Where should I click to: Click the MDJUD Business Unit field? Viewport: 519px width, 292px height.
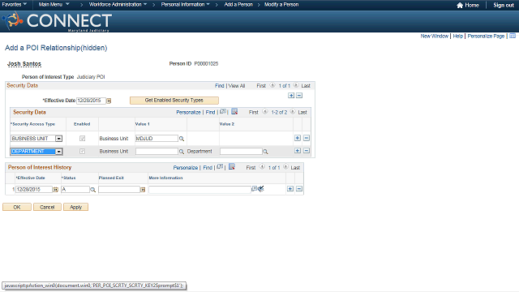click(157, 139)
